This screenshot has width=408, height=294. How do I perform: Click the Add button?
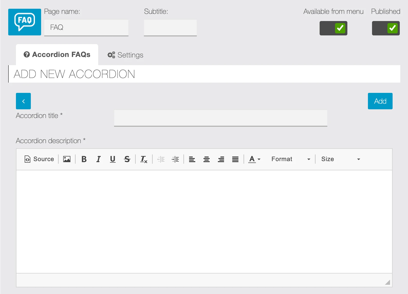click(x=380, y=101)
